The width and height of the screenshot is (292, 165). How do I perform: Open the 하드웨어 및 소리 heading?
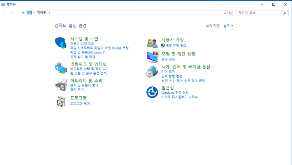tap(86, 81)
